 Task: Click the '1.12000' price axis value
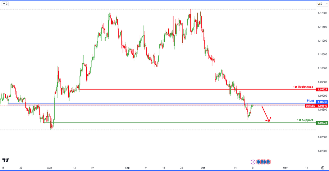[322, 13]
